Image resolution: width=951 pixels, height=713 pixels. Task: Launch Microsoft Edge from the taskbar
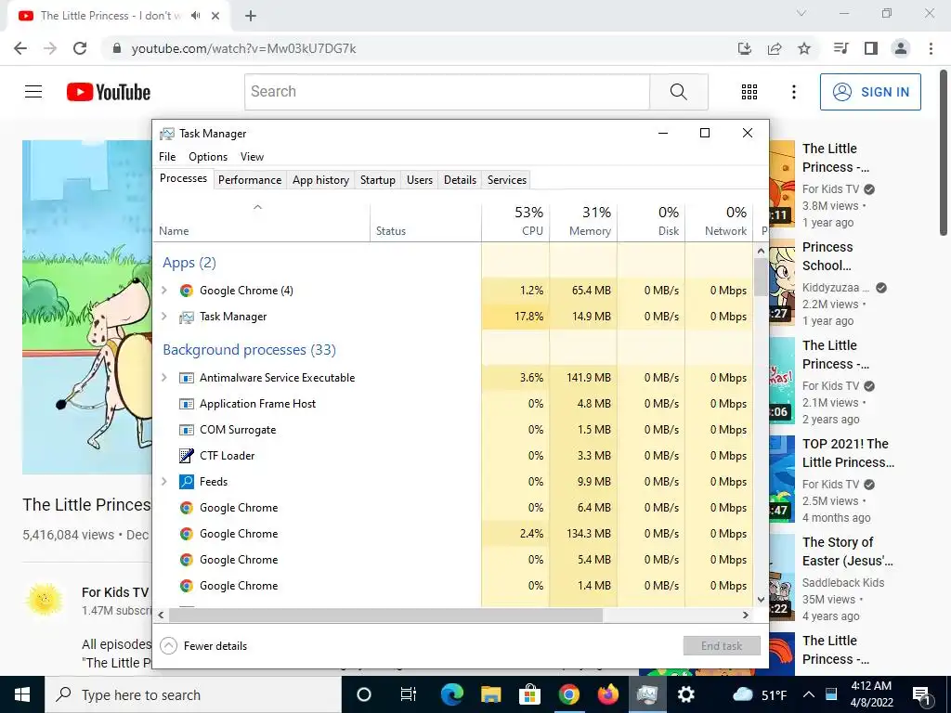(x=452, y=694)
